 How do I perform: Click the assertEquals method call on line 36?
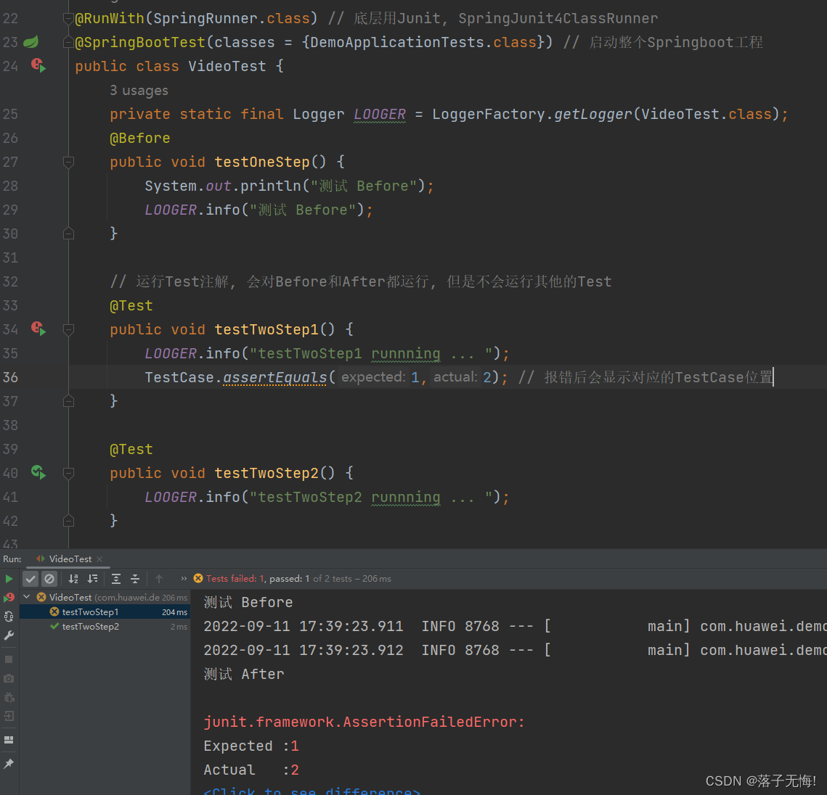point(274,377)
